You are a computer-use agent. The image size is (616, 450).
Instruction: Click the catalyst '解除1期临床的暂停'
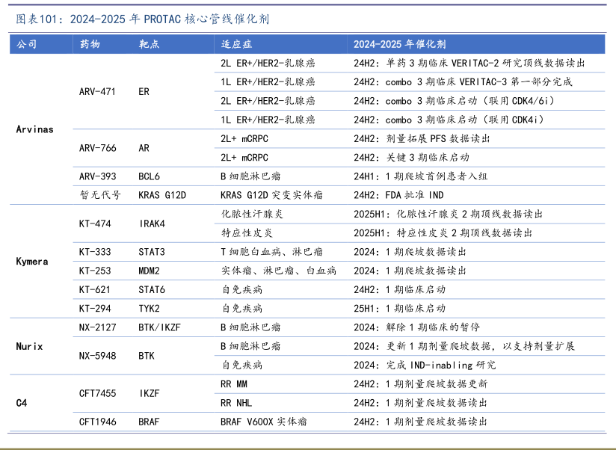(416, 327)
